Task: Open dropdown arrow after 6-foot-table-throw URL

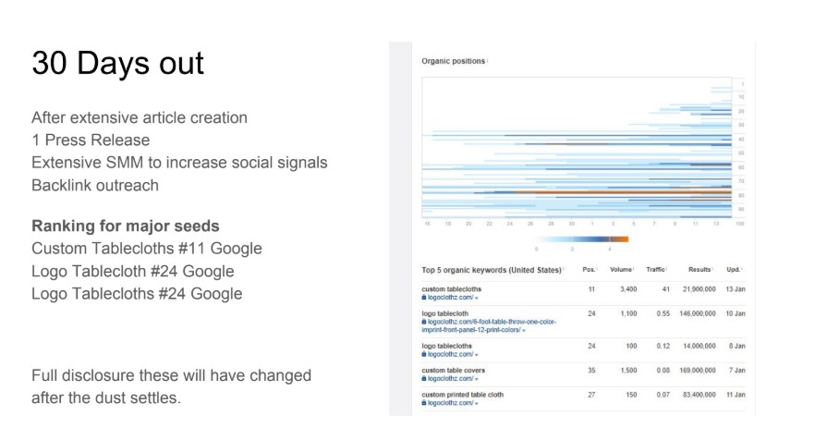Action: [524, 331]
